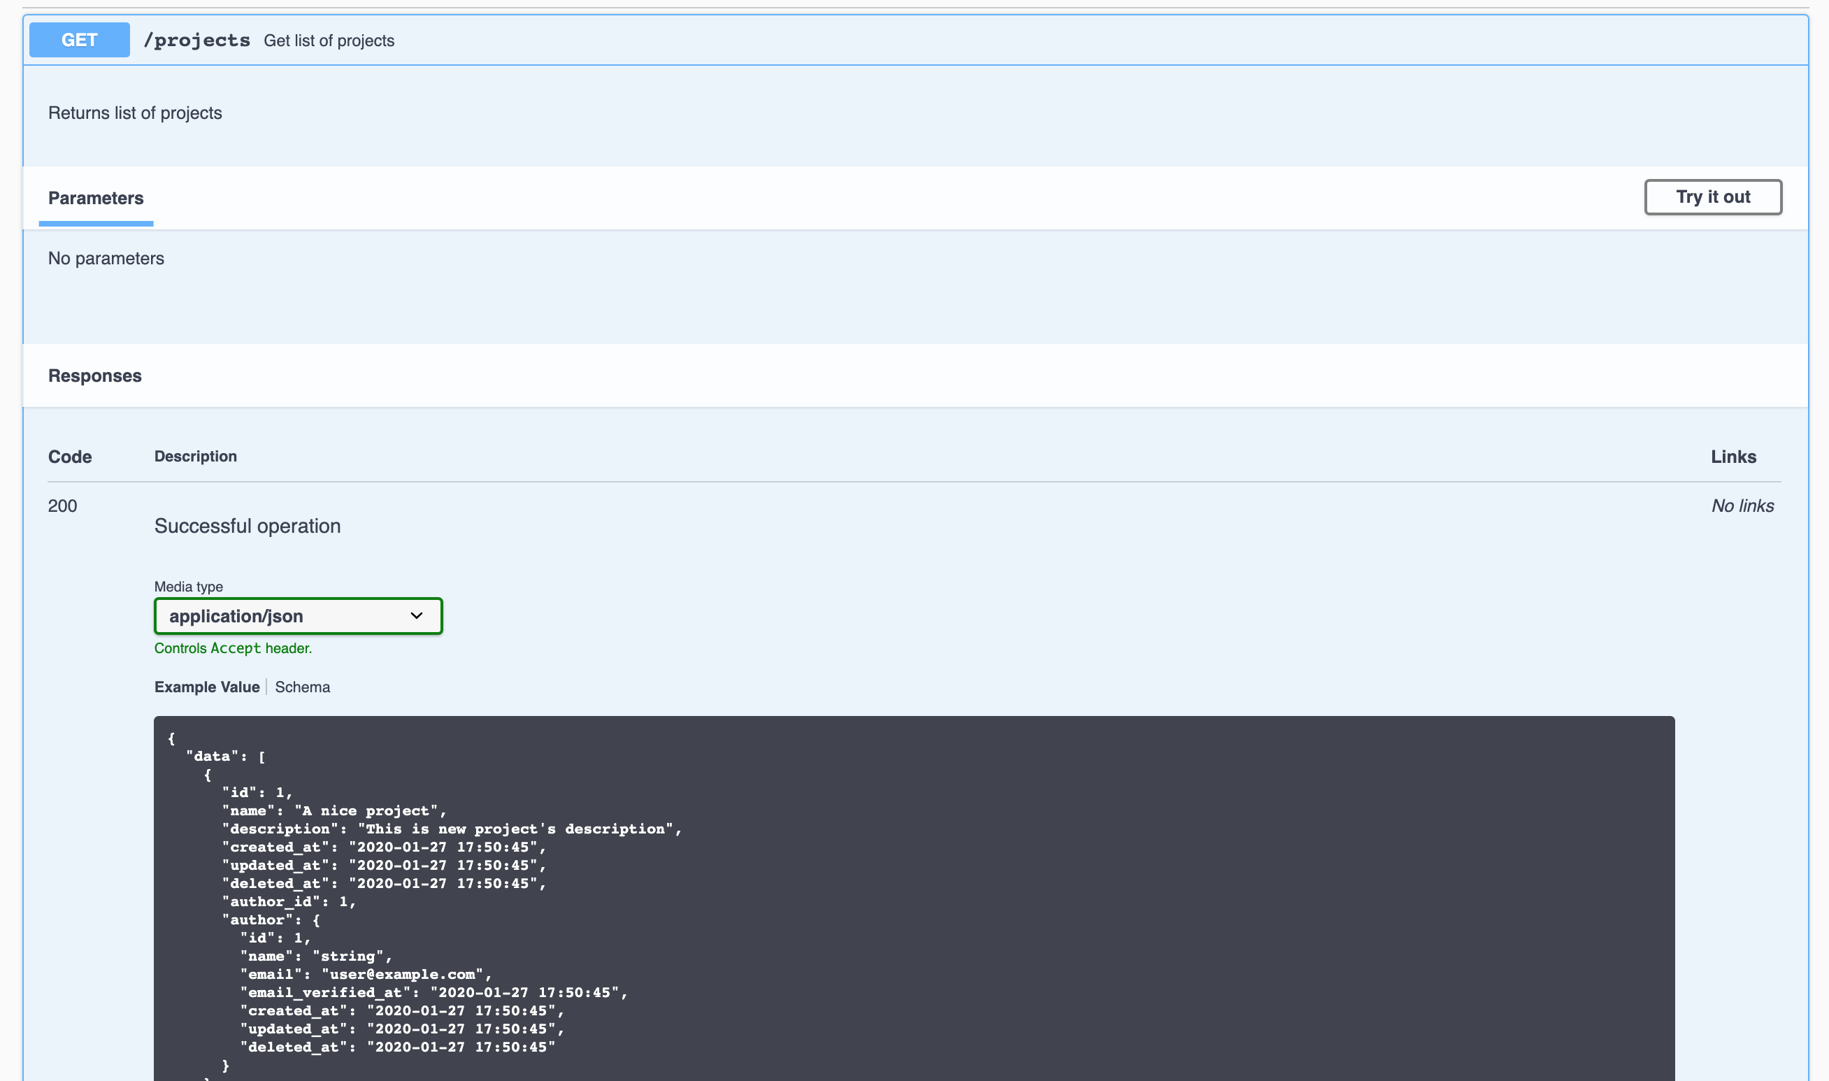Click the user@example.com value in JSON
The width and height of the screenshot is (1829, 1081).
[403, 975]
